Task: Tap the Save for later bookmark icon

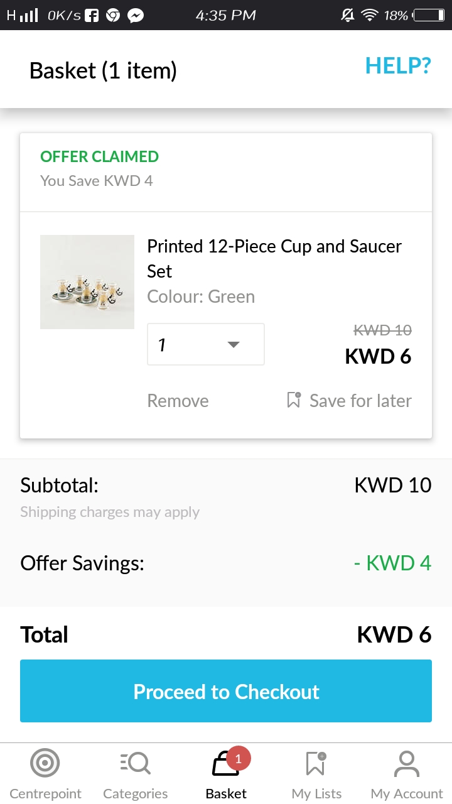Action: (294, 400)
